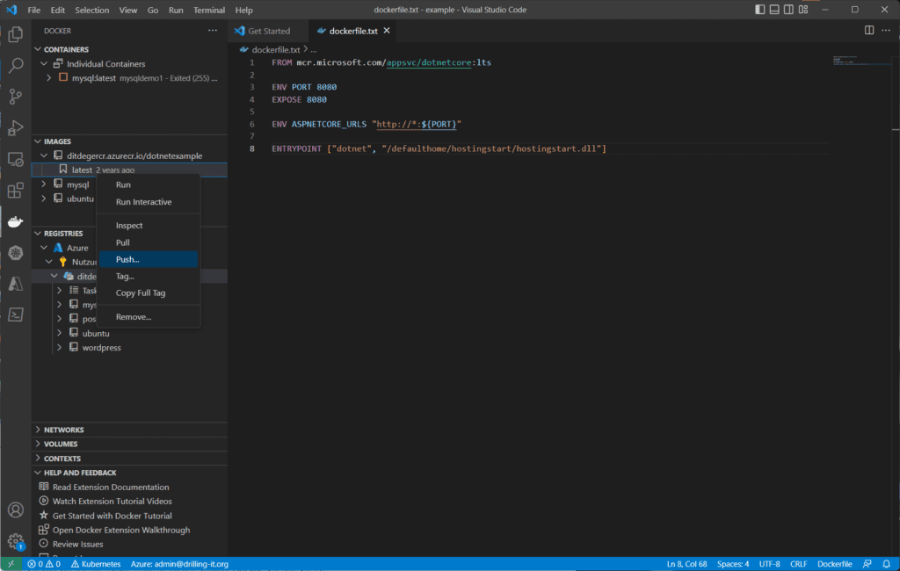Toggle Secondary Side Bar layout icon
This screenshot has width=900, height=571.
point(788,10)
